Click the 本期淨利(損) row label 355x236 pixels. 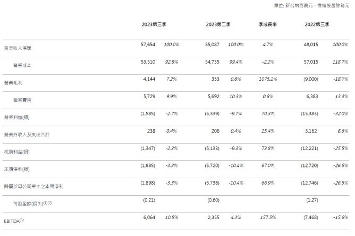(17, 169)
